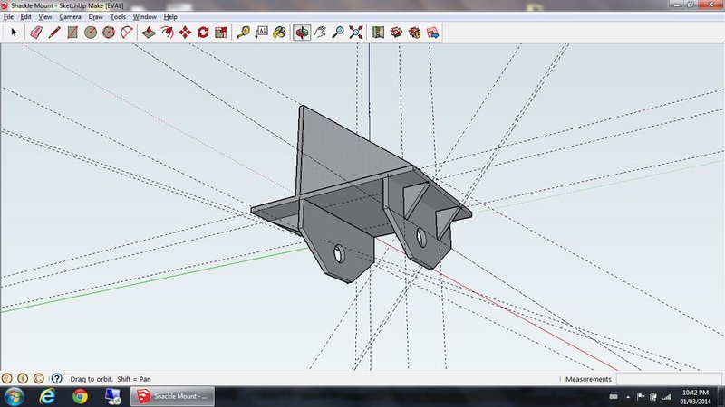The height and width of the screenshot is (407, 725).
Task: Open the Draw menu
Action: point(95,17)
